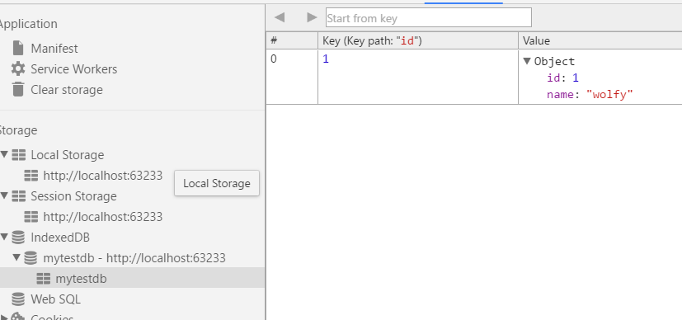Viewport: 682px width, 320px height.
Task: Collapse the Session Storage tree node
Action: 4,195
